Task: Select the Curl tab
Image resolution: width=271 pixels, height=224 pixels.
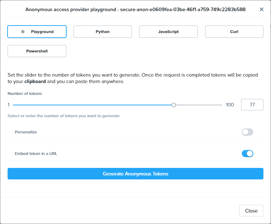Action: click(234, 32)
